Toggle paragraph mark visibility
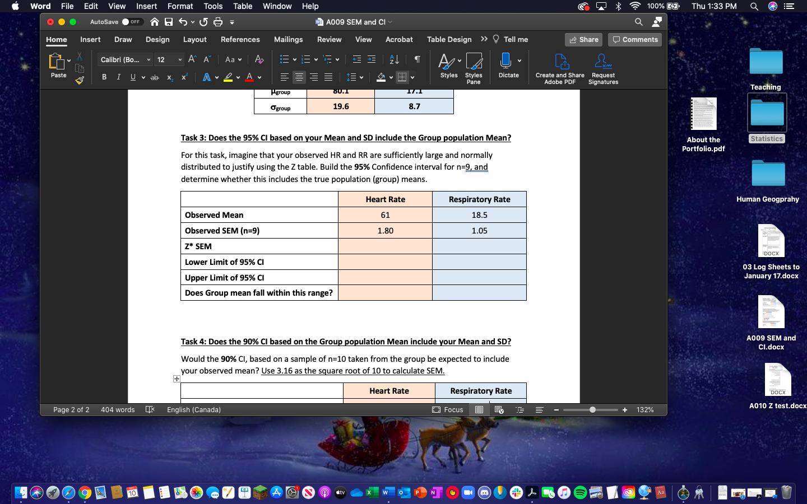The height and width of the screenshot is (504, 807). point(416,59)
